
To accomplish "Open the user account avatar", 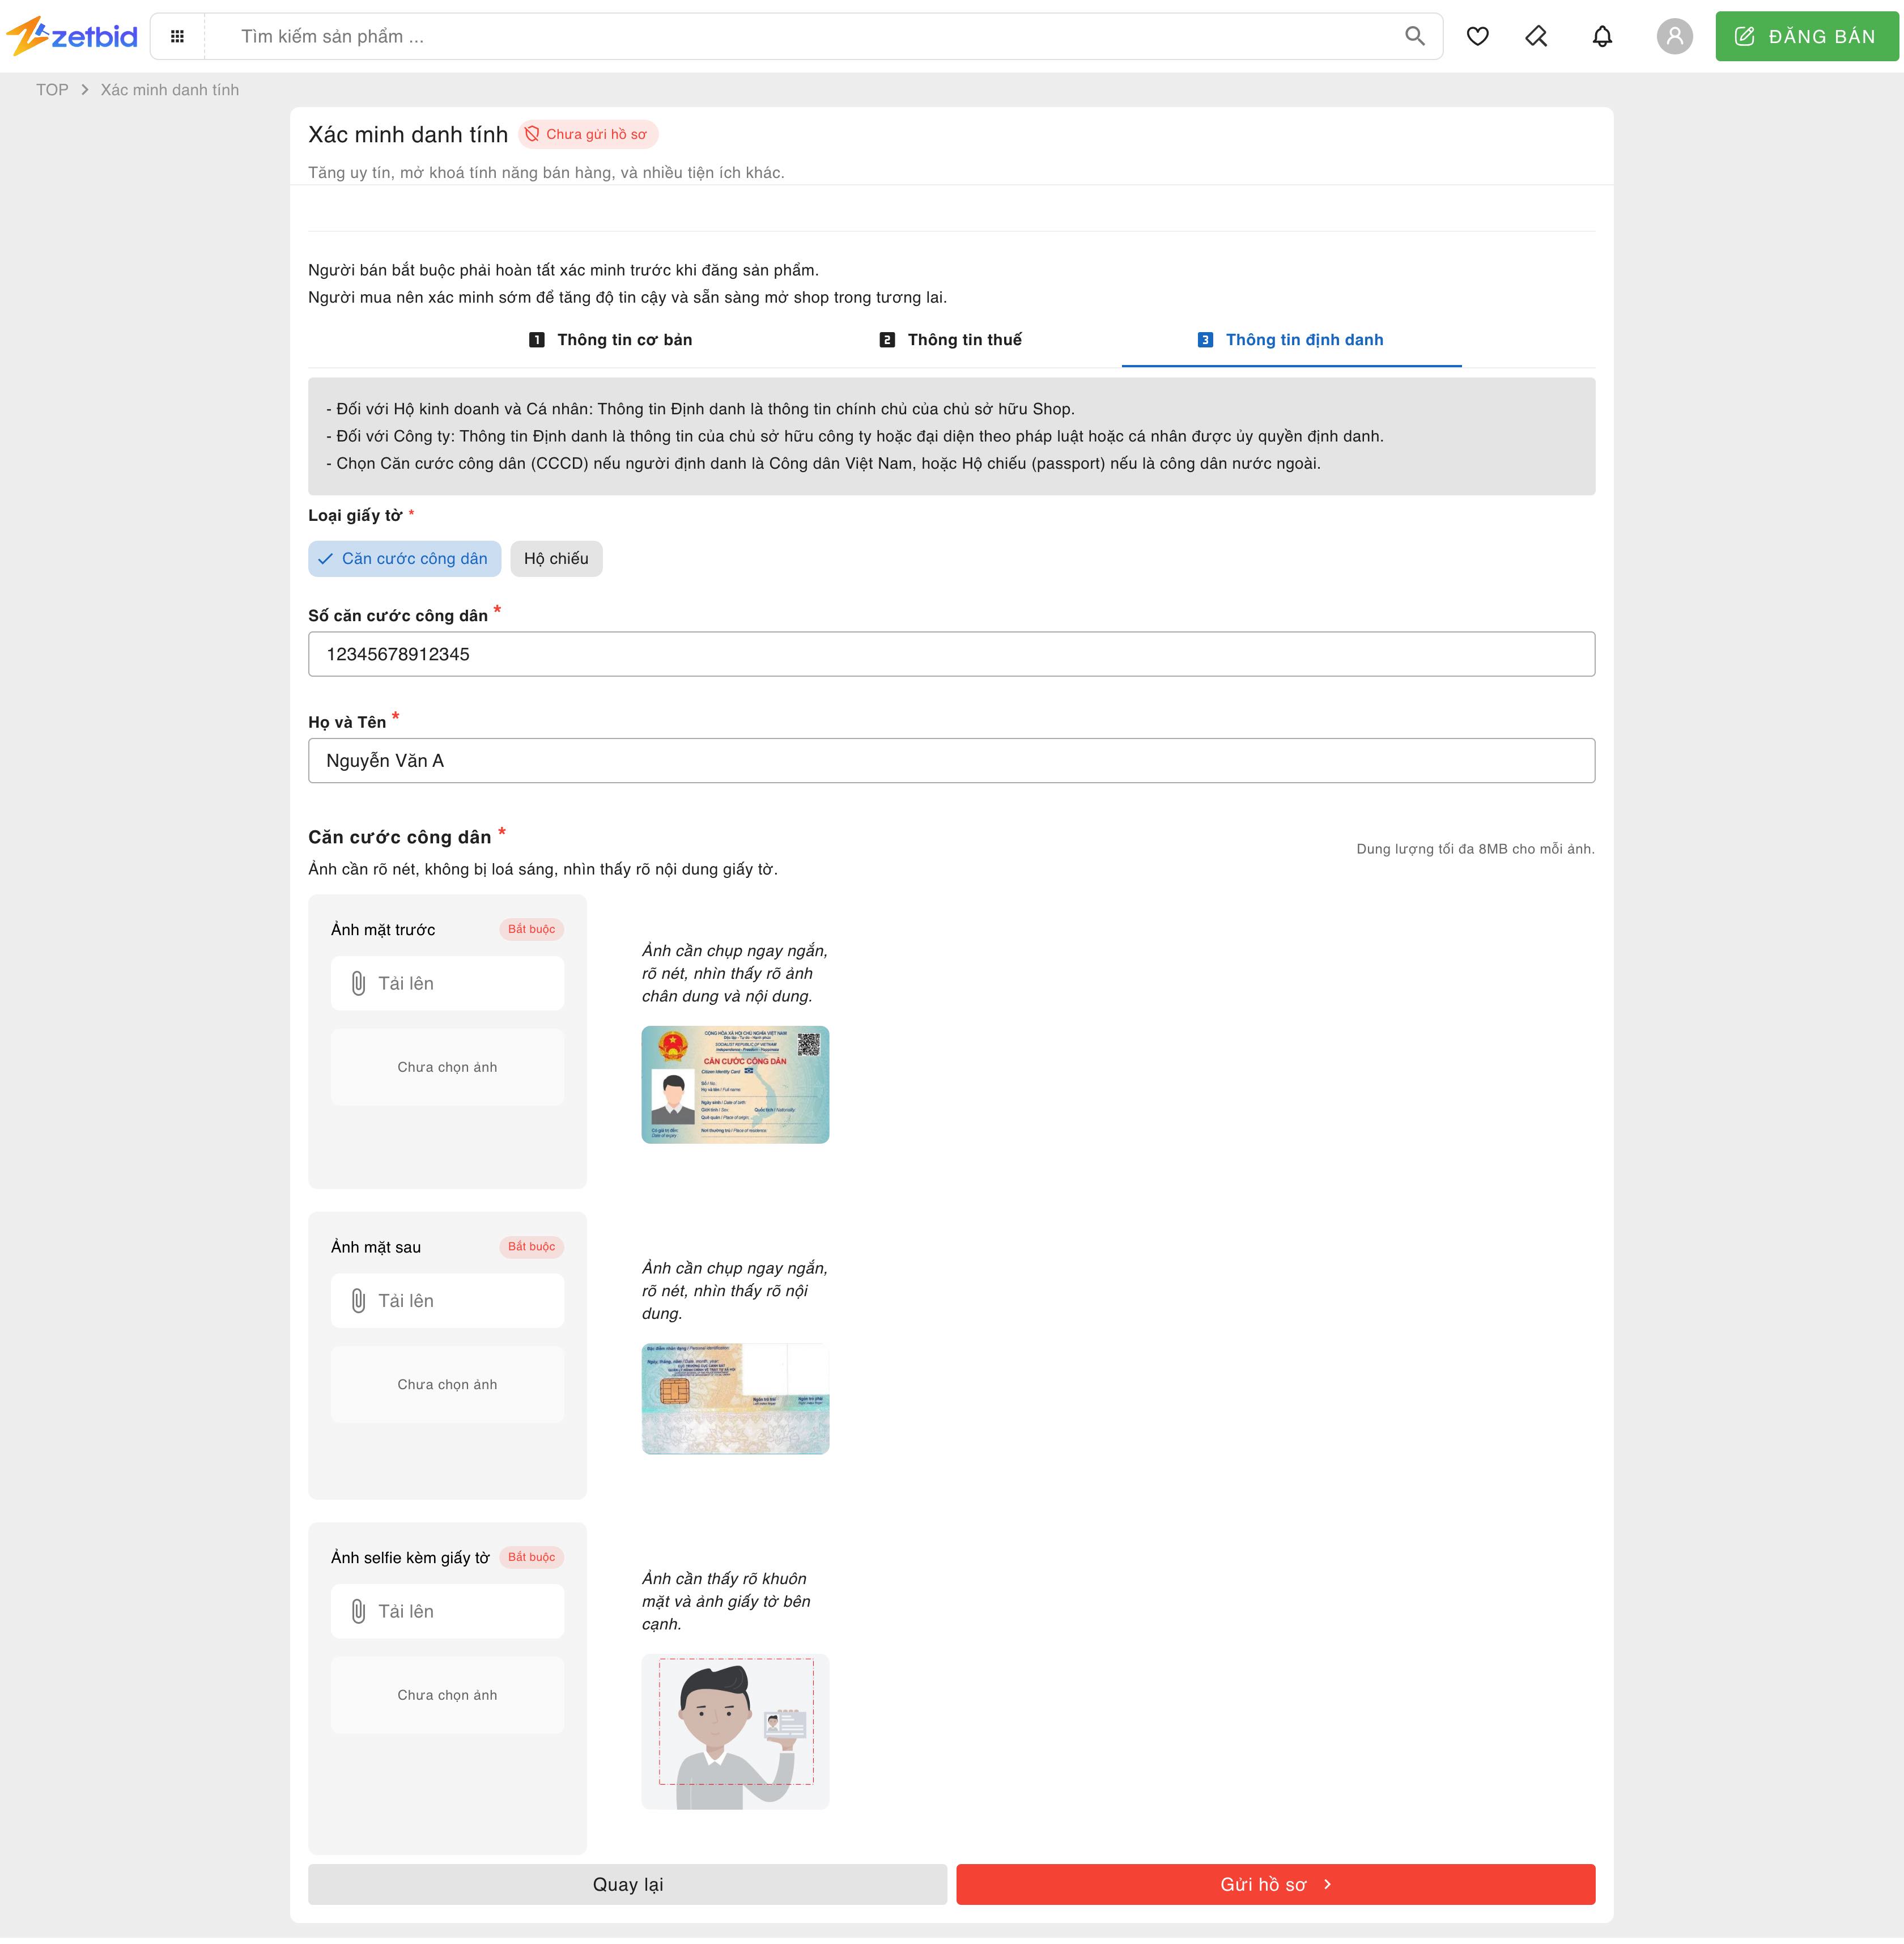I will coord(1674,37).
